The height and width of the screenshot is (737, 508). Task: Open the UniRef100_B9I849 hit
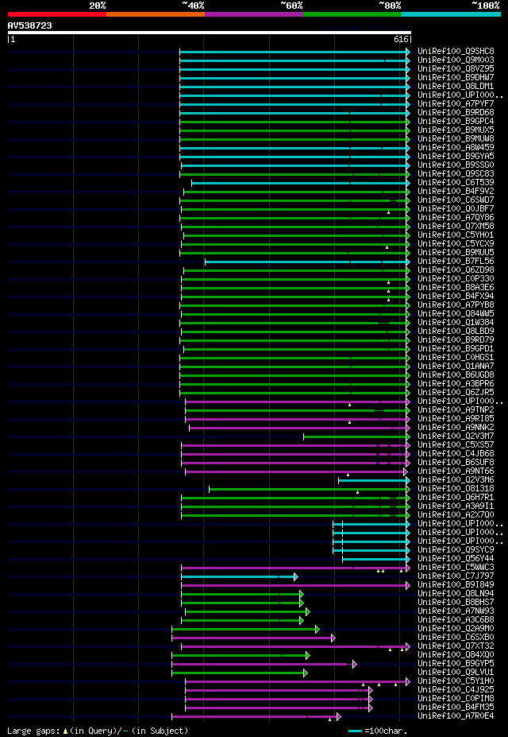[x=456, y=585]
